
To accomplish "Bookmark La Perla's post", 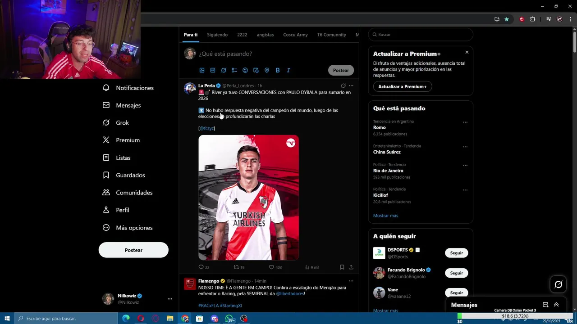I will (342, 267).
